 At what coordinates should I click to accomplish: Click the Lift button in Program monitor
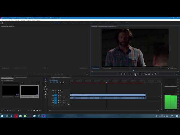click(x=145, y=74)
